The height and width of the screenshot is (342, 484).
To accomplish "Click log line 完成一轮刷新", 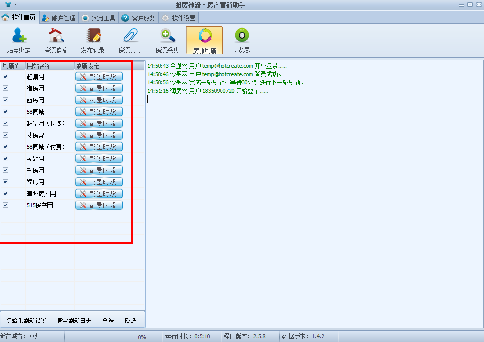I will [x=225, y=83].
